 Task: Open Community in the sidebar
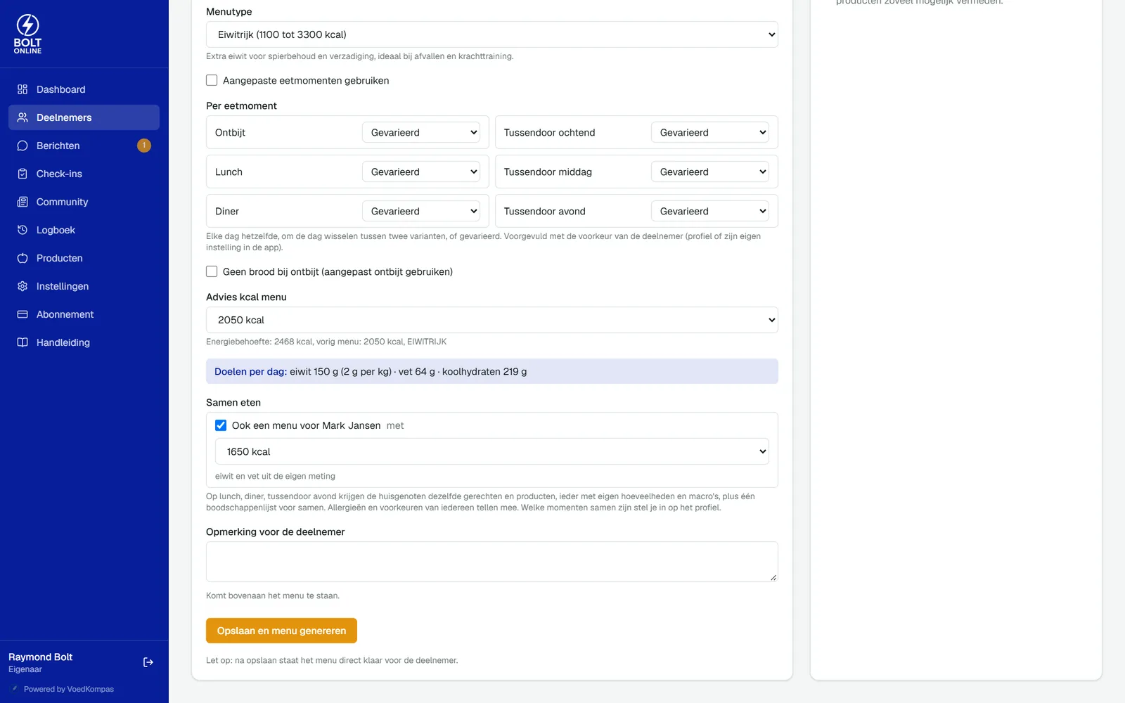[x=84, y=202]
